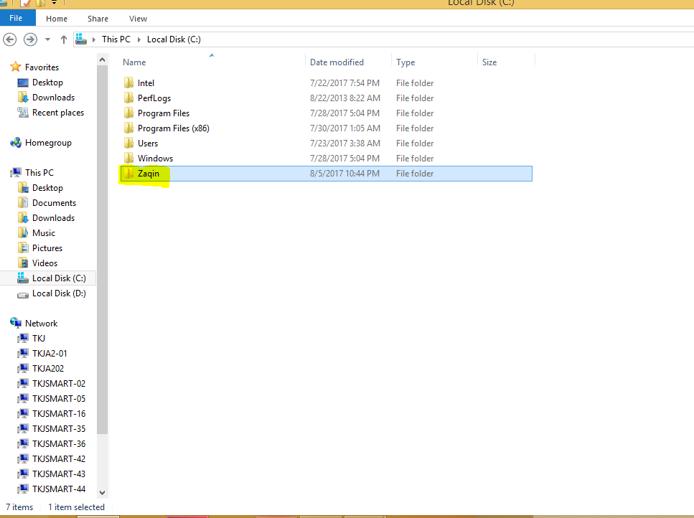694x518 pixels.
Task: Click navigation pane scrollbar down arrow
Action: click(102, 492)
